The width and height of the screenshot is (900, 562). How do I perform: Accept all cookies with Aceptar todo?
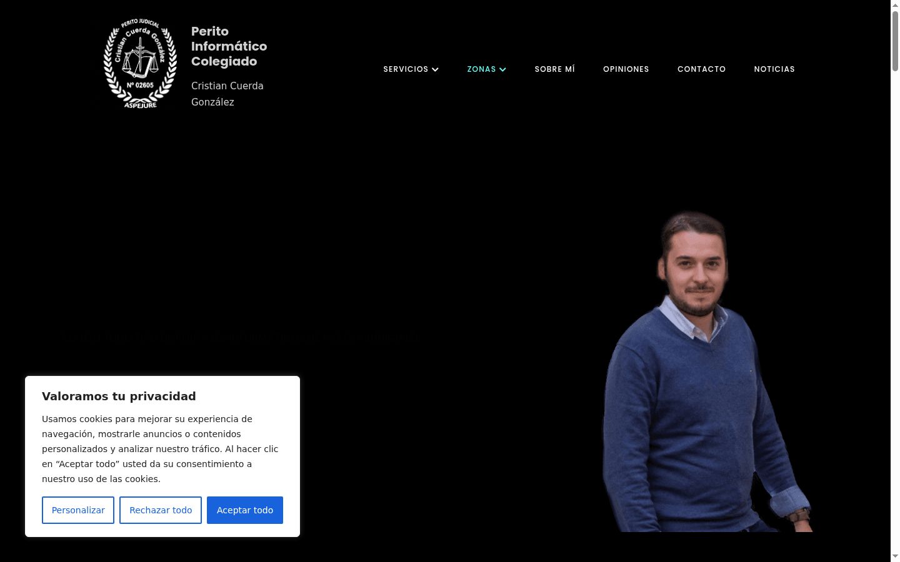point(245,510)
